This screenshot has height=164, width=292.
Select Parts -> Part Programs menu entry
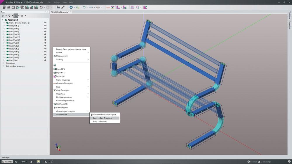coord(105,118)
